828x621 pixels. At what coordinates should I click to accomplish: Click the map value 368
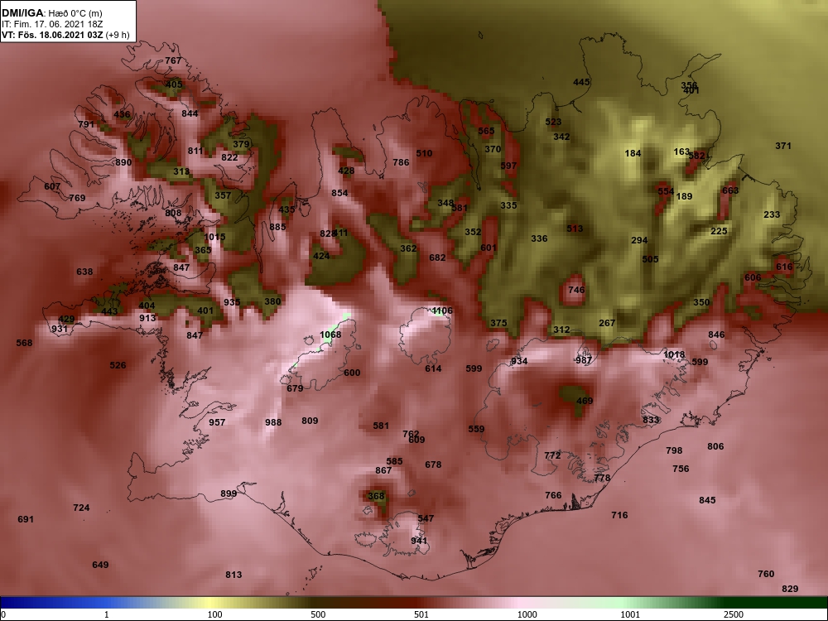[x=376, y=496]
